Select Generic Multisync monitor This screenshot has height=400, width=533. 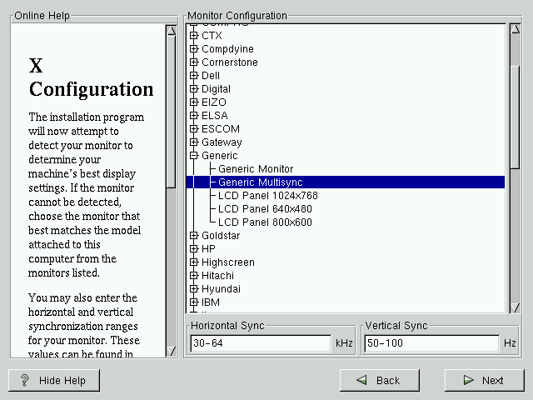point(260,182)
